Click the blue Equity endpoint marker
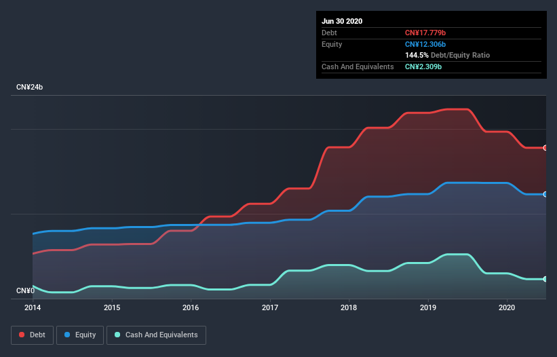This screenshot has width=557, height=357. point(545,194)
